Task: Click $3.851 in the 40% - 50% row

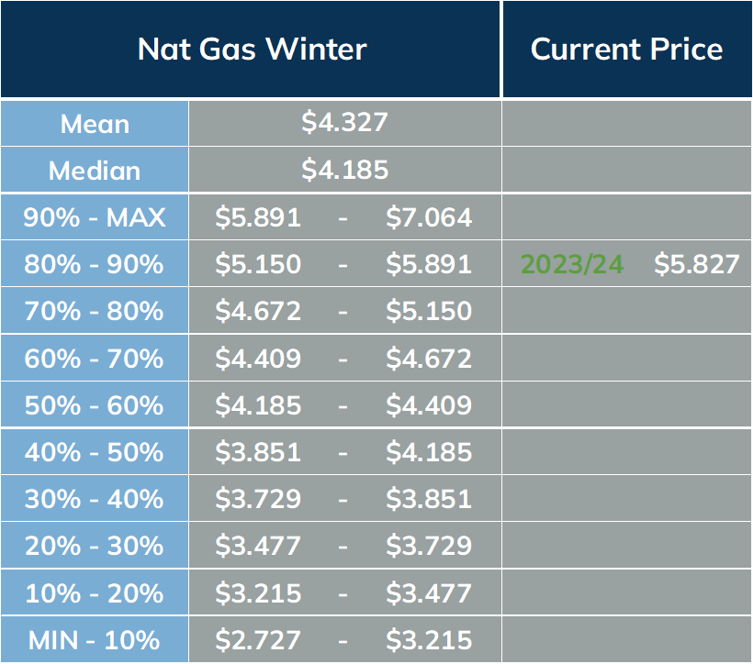Action: coord(258,452)
